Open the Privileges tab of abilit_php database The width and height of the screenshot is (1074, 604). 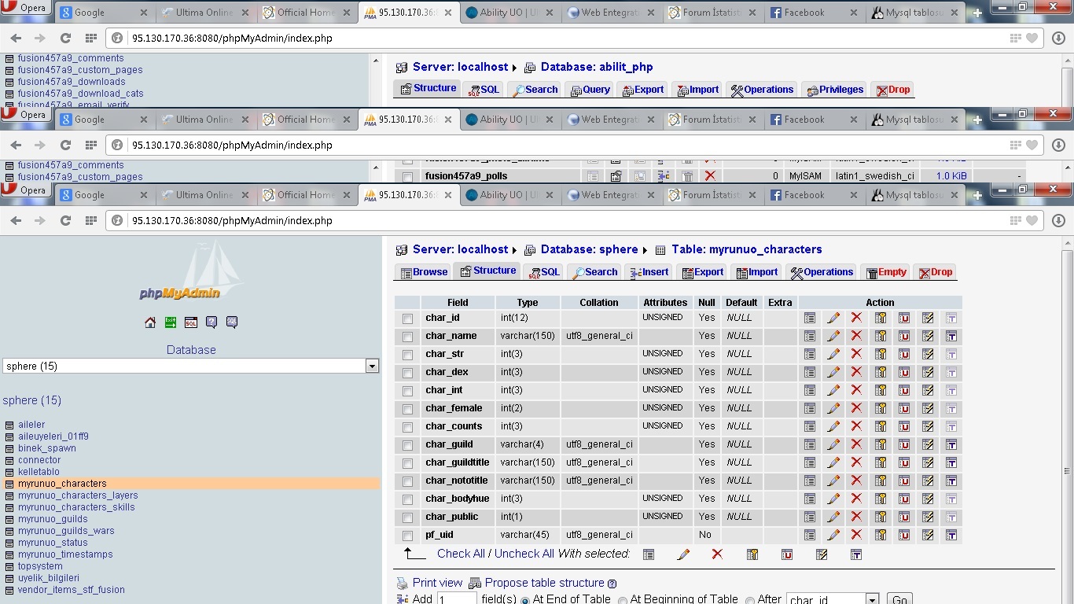(834, 90)
